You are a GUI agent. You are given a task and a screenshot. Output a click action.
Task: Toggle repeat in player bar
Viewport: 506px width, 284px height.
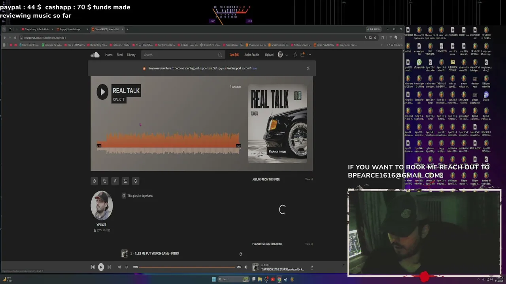click(127, 267)
